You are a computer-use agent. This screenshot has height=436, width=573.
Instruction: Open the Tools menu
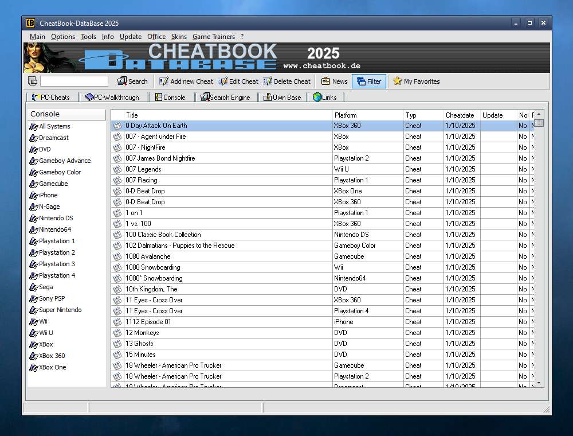[x=88, y=37]
